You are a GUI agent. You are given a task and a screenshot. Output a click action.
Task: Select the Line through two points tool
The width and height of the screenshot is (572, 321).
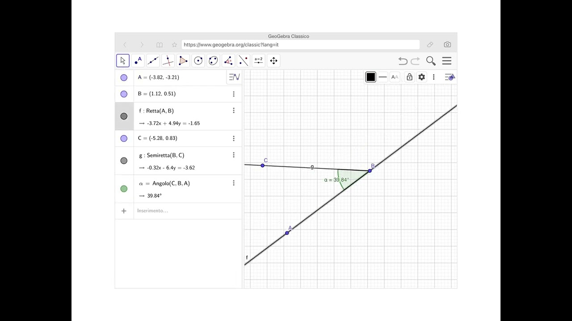point(153,61)
